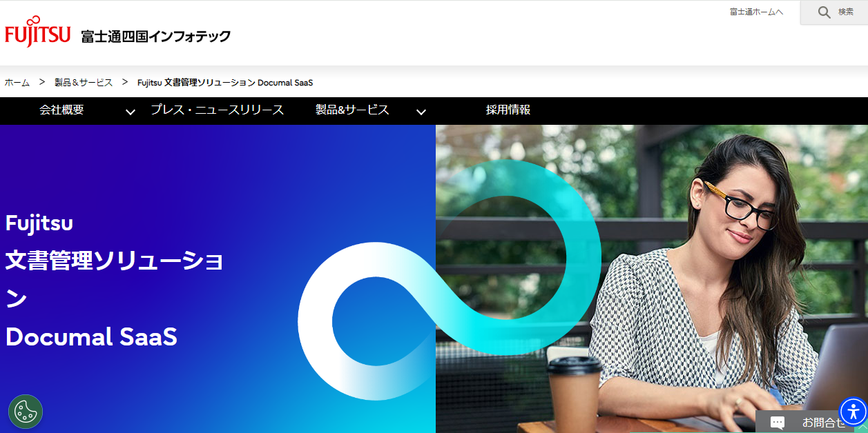Open the 採用情報 menu item
Viewport: 868px width, 433px height.
(508, 110)
